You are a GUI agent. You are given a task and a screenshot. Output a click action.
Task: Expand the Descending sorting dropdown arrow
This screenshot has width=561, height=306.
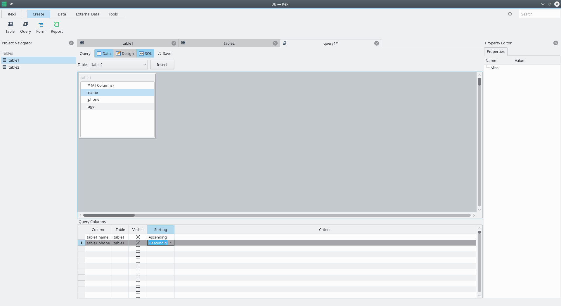coord(171,243)
